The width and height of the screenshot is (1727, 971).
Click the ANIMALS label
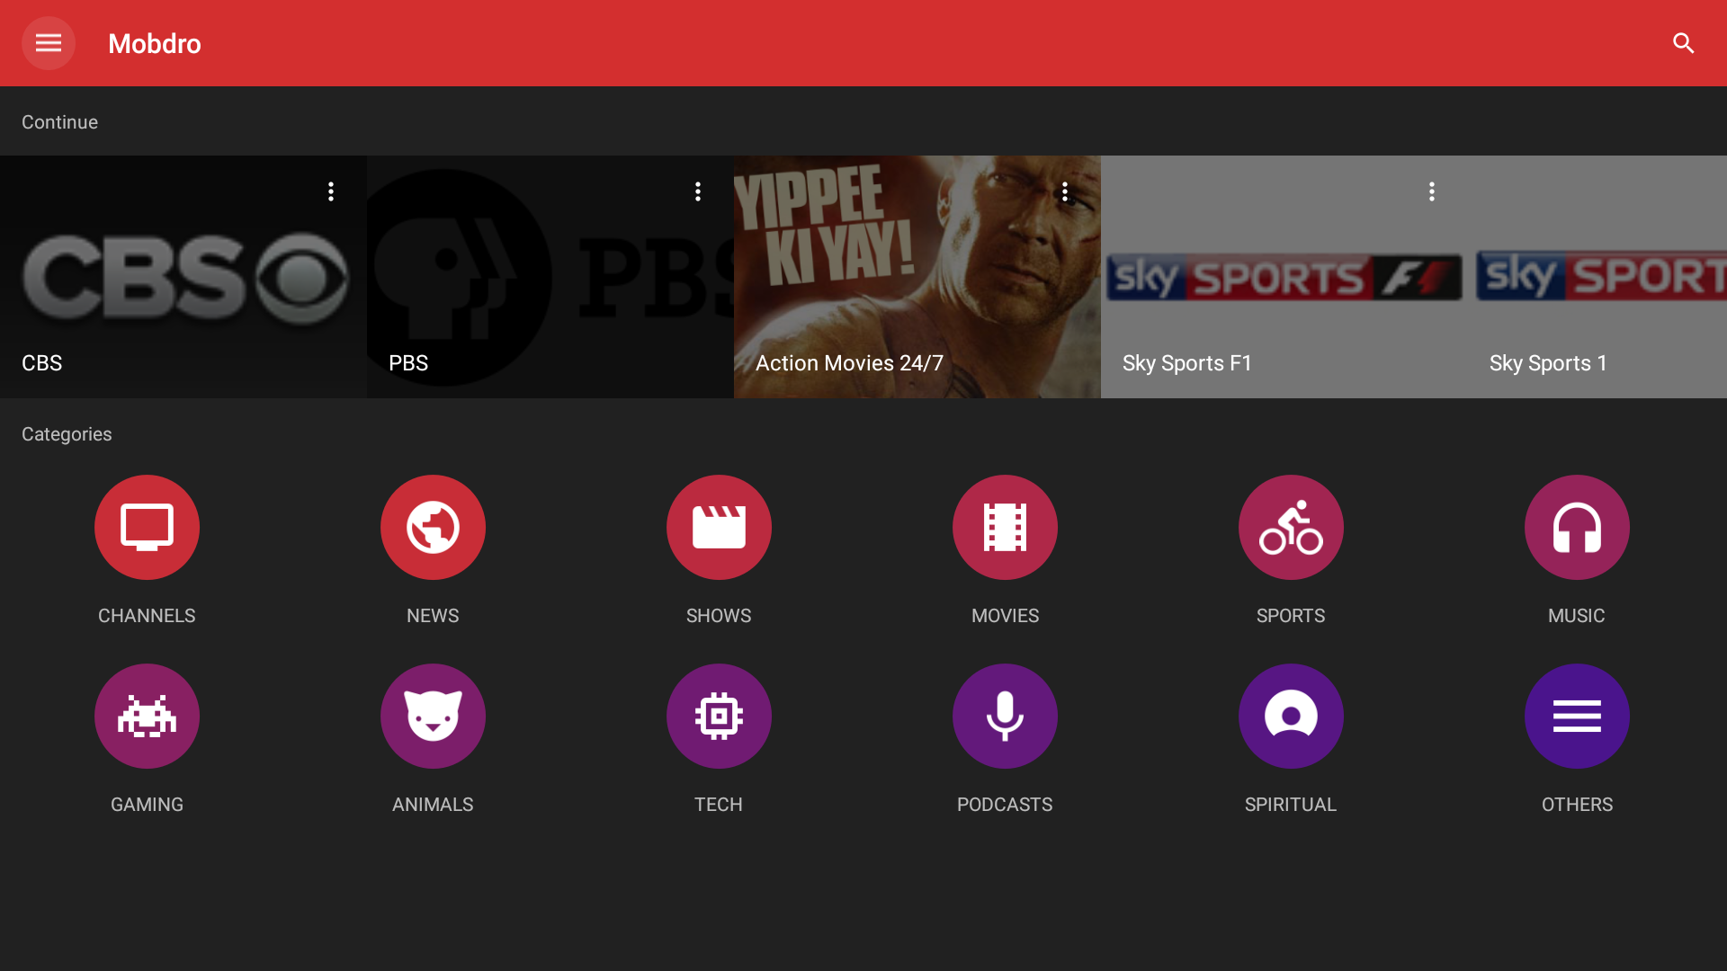click(x=433, y=805)
